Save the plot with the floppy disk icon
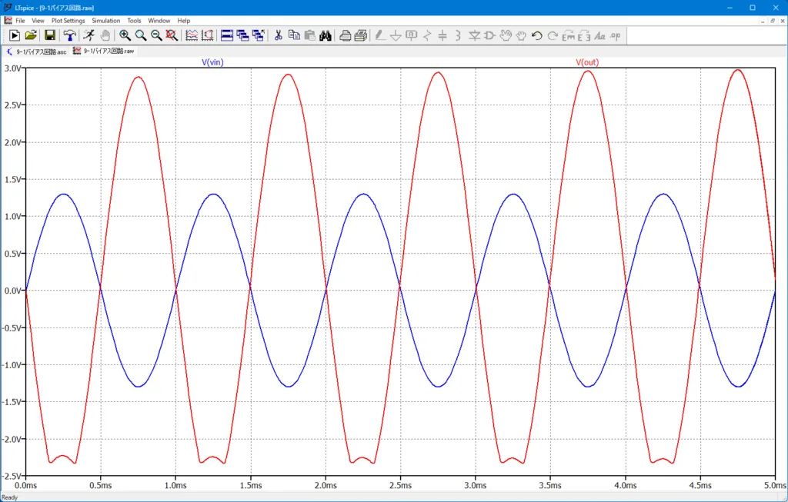The width and height of the screenshot is (788, 502). pos(50,35)
